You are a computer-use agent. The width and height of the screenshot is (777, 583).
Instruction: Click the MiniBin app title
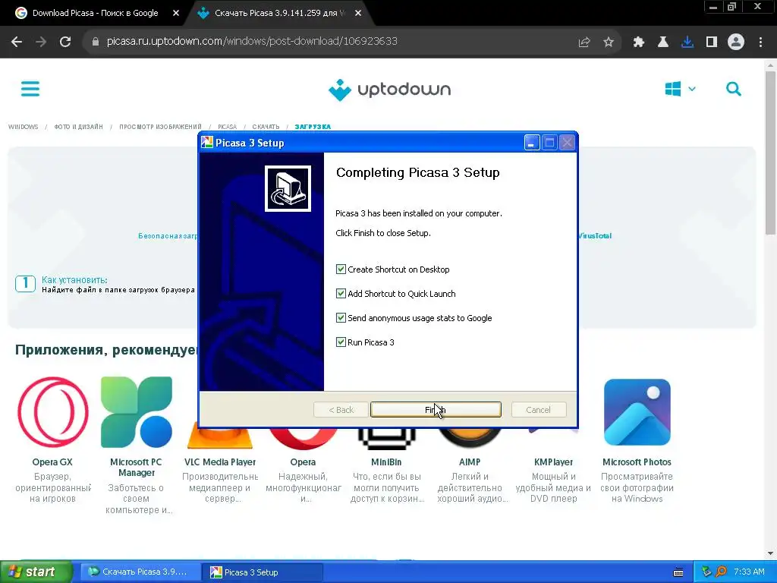pyautogui.click(x=386, y=462)
